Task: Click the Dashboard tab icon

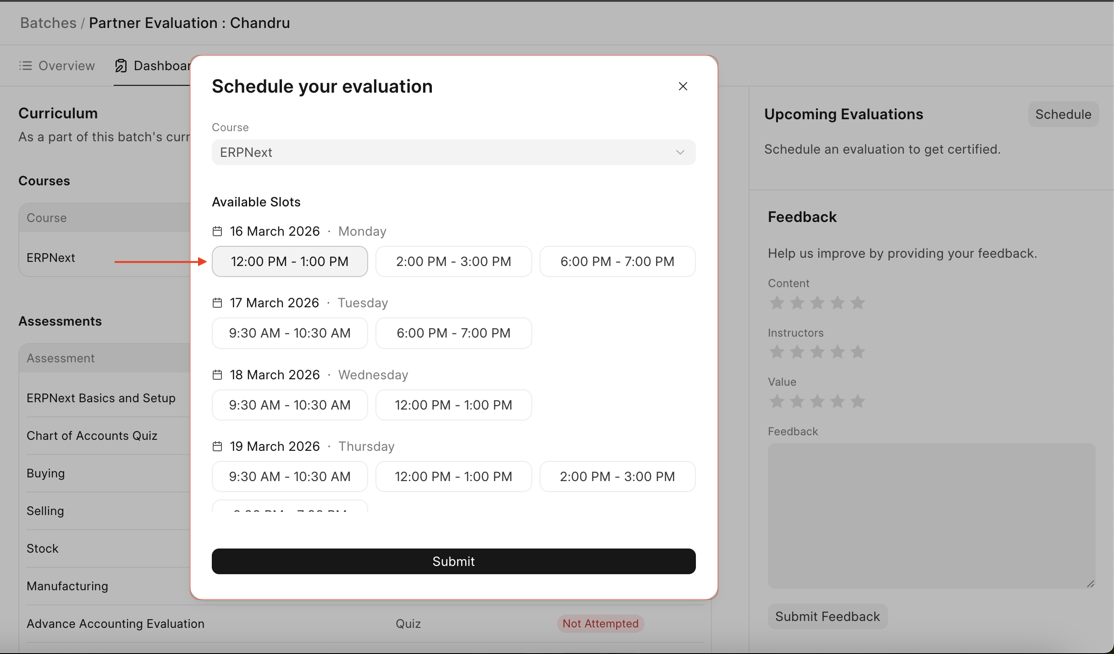Action: (x=121, y=66)
